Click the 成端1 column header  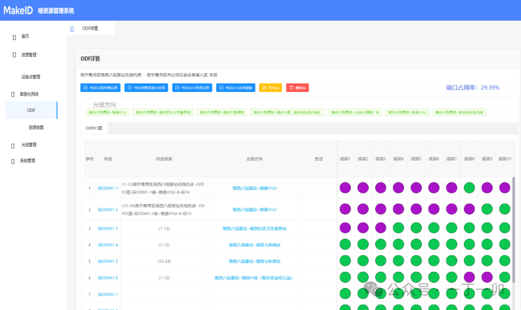pyautogui.click(x=345, y=159)
